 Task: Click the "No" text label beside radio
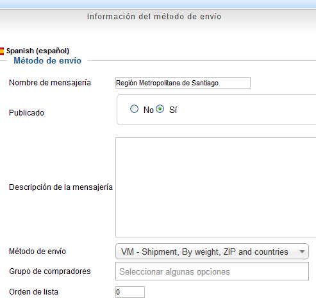tap(149, 110)
